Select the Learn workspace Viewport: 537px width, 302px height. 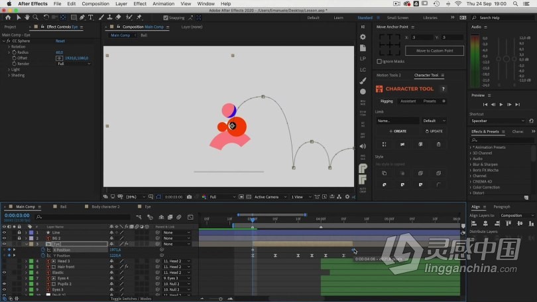(x=338, y=18)
